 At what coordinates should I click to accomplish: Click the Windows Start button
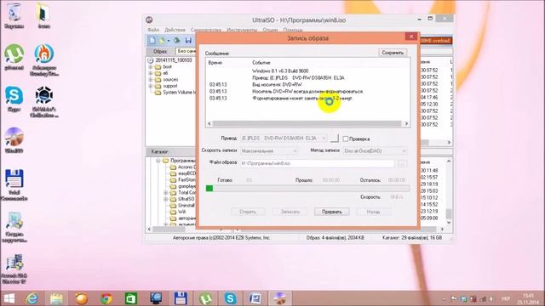coord(9,298)
